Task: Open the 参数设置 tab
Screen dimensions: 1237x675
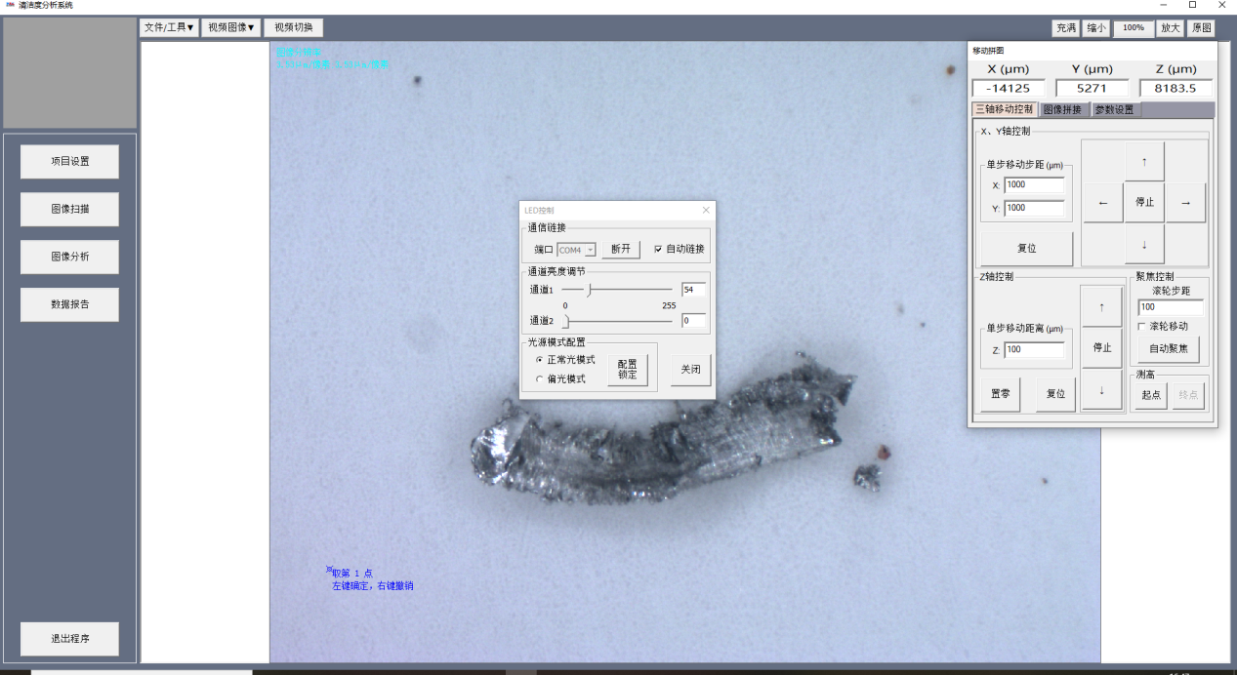Action: pos(1114,109)
